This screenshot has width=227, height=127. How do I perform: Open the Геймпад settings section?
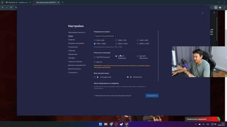(x=72, y=50)
